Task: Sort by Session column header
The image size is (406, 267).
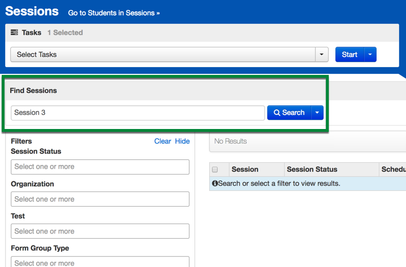Action: coord(245,170)
